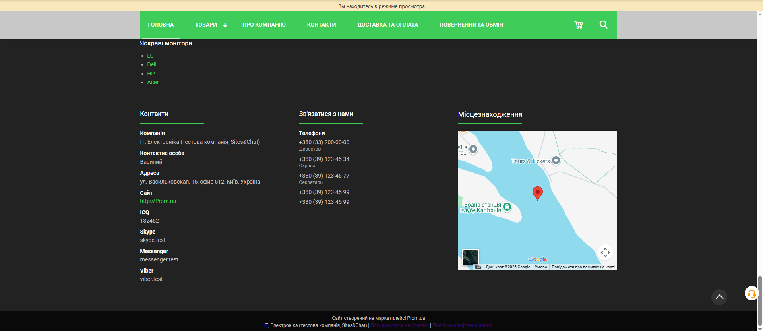The image size is (763, 331).
Task: Switch map to satellite view thumbnail
Action: click(471, 257)
